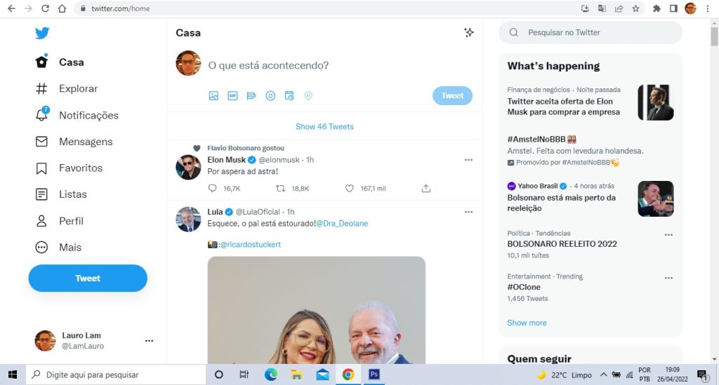The height and width of the screenshot is (385, 719).
Task: Add a poll to the tweet
Action: click(251, 95)
